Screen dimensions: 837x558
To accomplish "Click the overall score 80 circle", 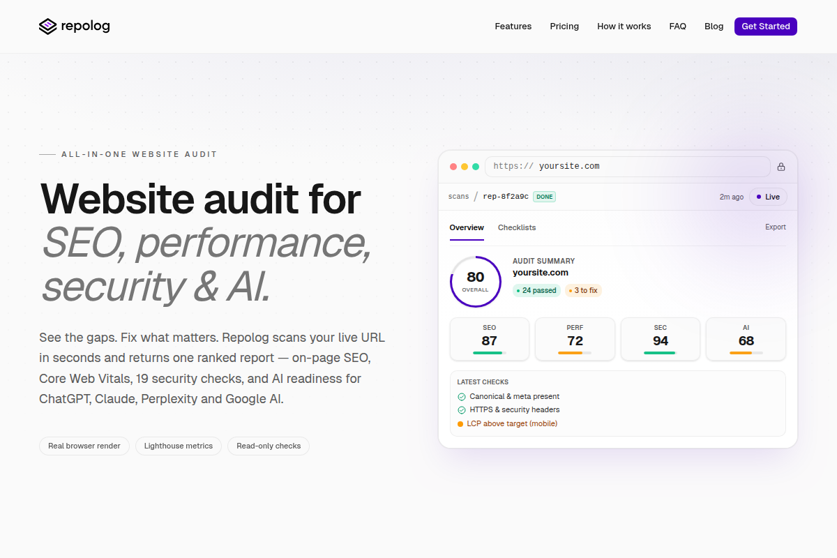I will click(476, 282).
